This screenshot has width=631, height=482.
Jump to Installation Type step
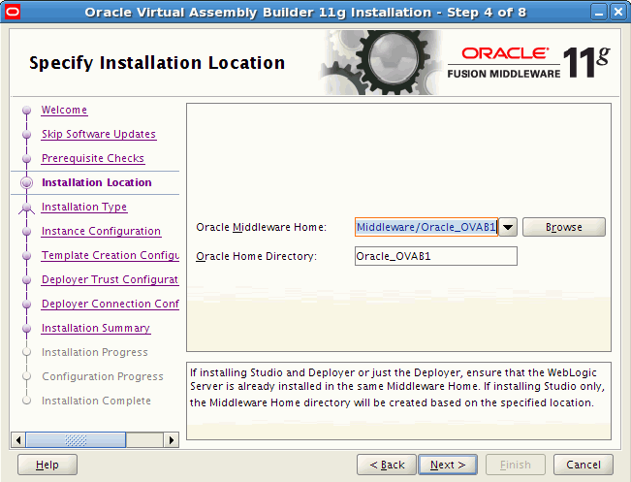pyautogui.click(x=84, y=207)
